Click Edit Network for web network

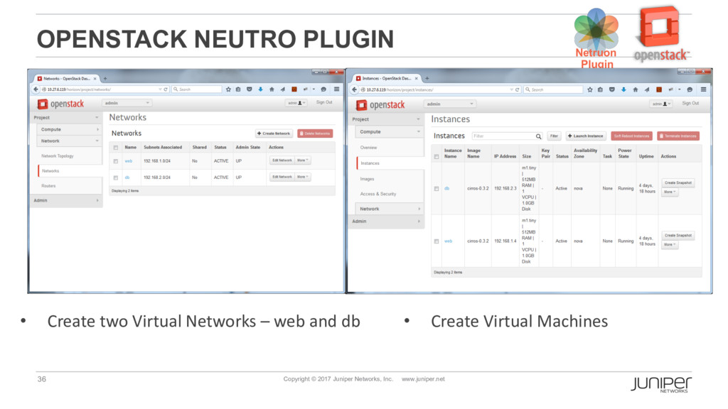282,160
